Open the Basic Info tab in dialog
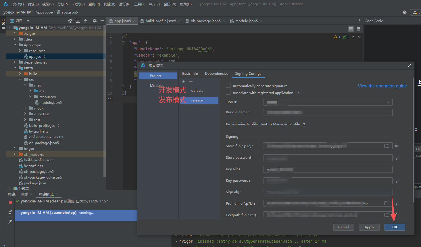This screenshot has width=421, height=247. [x=190, y=74]
